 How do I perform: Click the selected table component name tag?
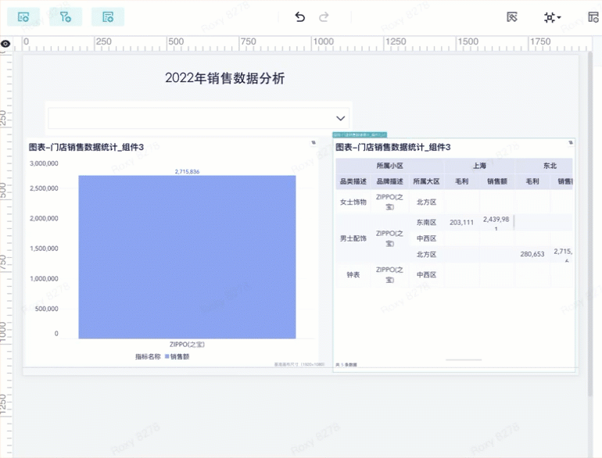click(x=360, y=134)
